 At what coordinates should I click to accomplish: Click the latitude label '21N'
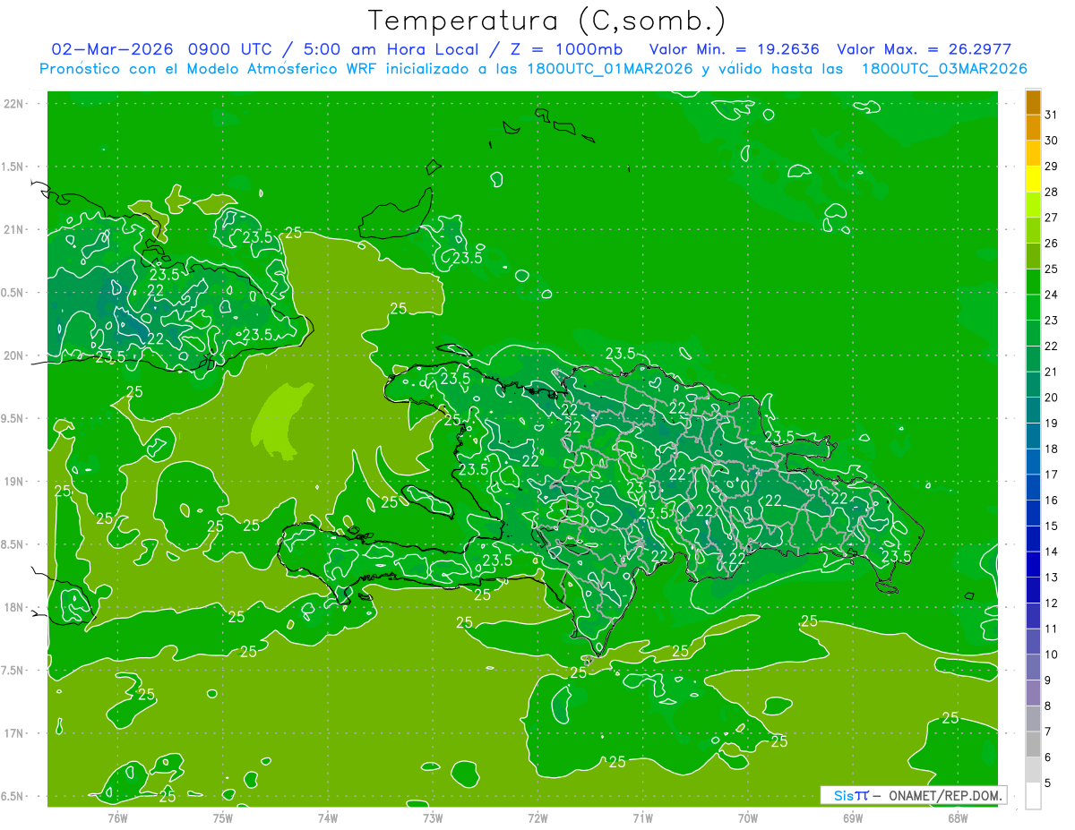pos(15,229)
